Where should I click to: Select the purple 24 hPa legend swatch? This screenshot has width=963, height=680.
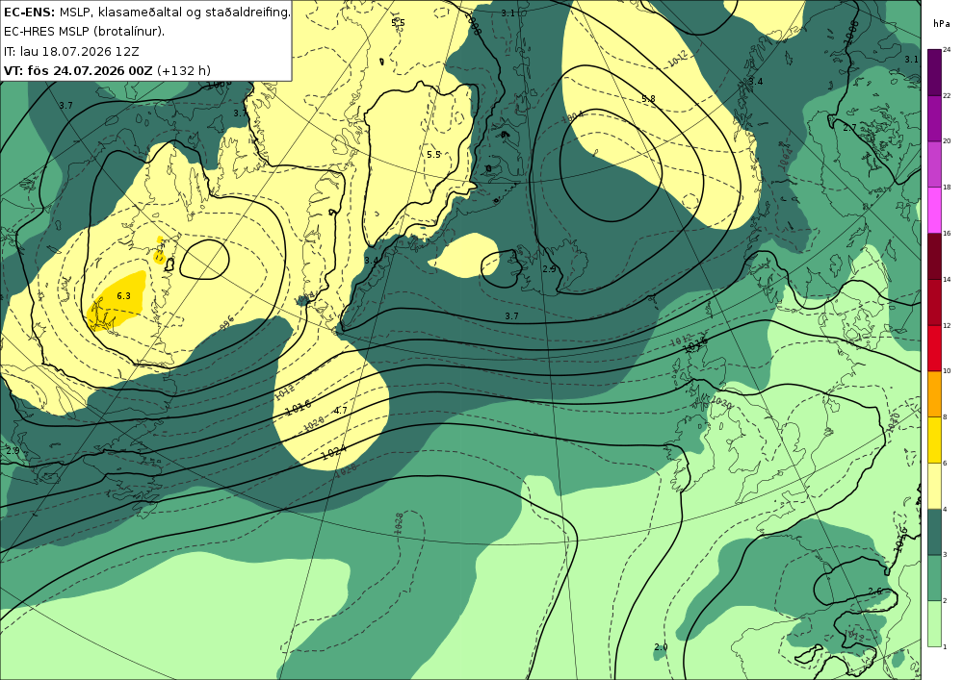pyautogui.click(x=935, y=72)
